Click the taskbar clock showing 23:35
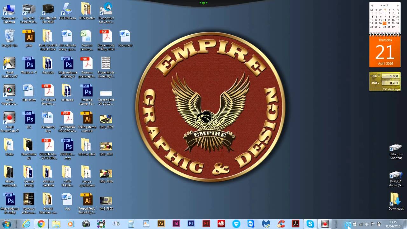The image size is (407, 229). 393,224
